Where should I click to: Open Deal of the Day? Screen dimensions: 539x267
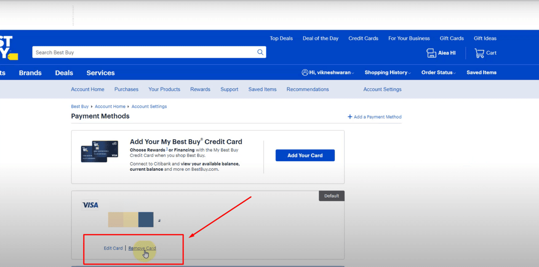320,38
